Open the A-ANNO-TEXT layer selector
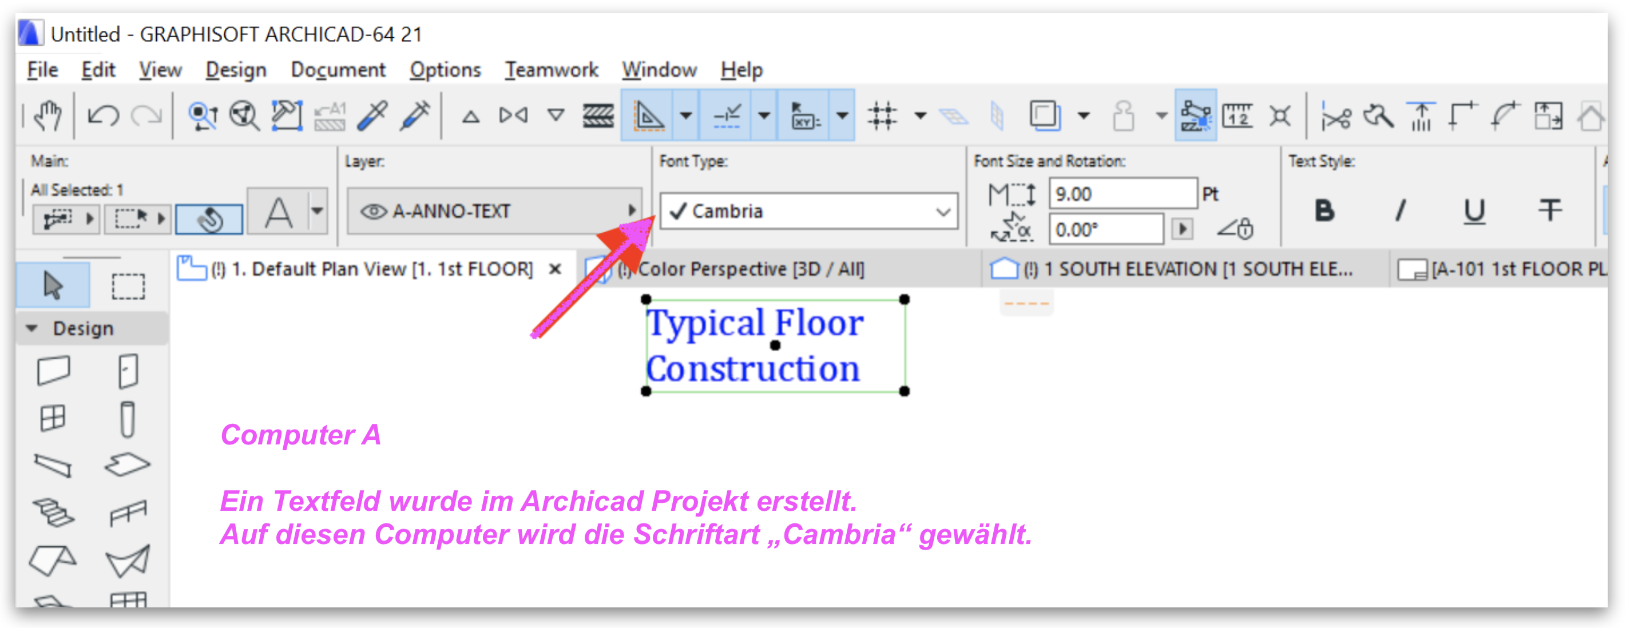This screenshot has width=1626, height=628. coord(495,211)
